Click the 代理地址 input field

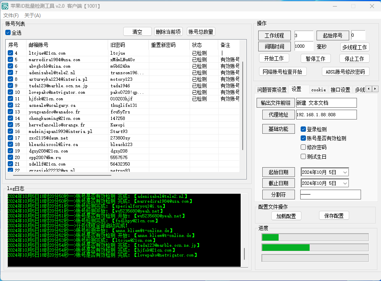click(x=326, y=115)
